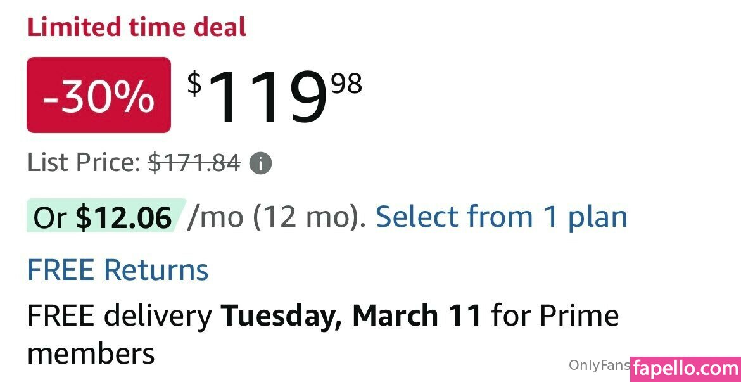741x382 pixels.
Task: Click the info icon beside List Price
Action: [x=260, y=164]
